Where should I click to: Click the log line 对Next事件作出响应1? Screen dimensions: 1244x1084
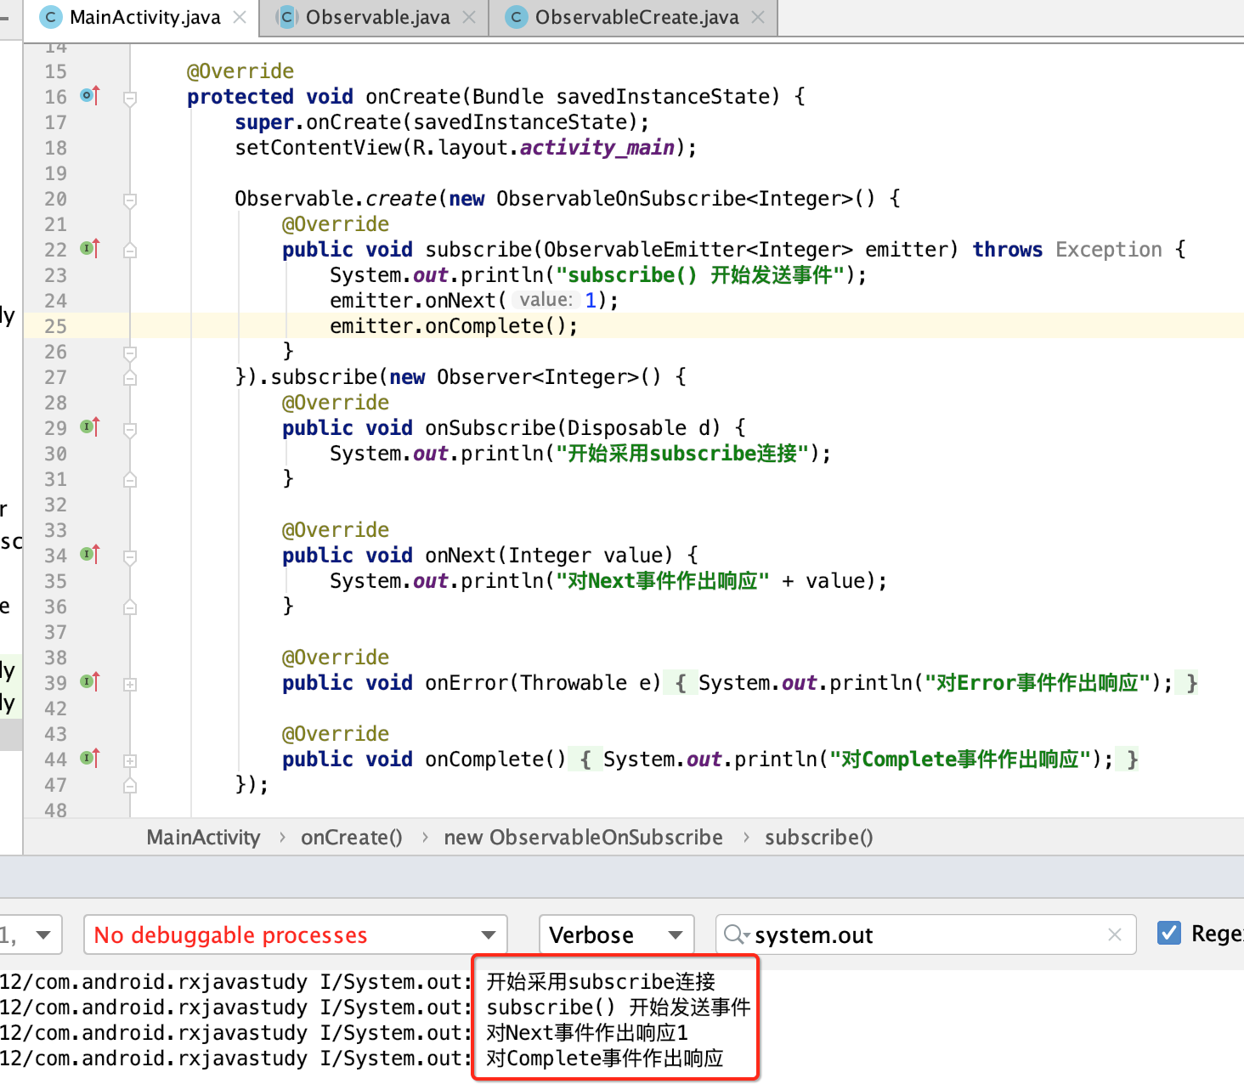click(587, 1032)
